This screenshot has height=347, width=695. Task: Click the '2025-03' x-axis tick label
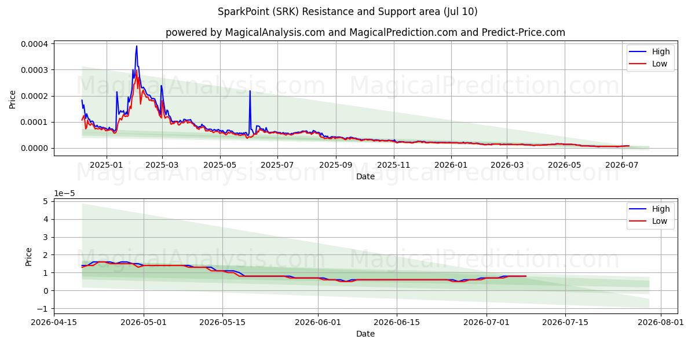[162, 164]
